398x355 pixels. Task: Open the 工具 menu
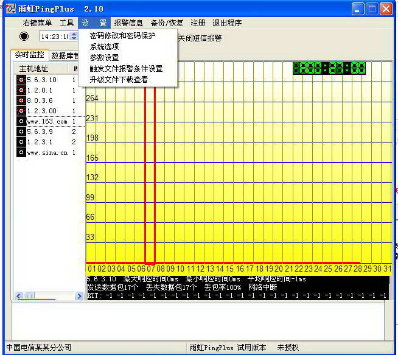[x=66, y=23]
